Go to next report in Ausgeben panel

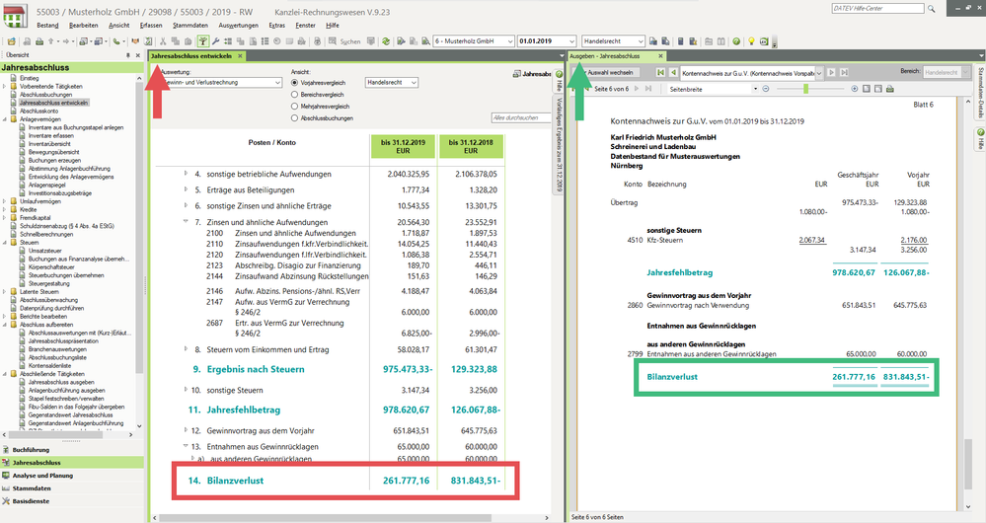click(x=831, y=72)
